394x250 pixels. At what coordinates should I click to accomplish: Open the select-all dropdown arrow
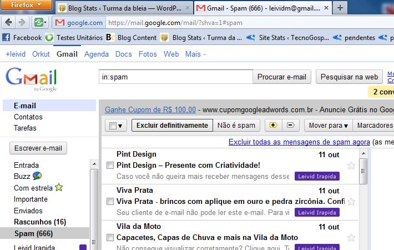coord(120,126)
